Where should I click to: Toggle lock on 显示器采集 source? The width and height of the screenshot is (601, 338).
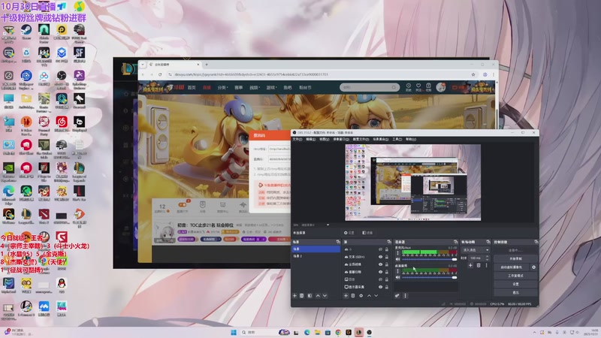[x=387, y=287]
